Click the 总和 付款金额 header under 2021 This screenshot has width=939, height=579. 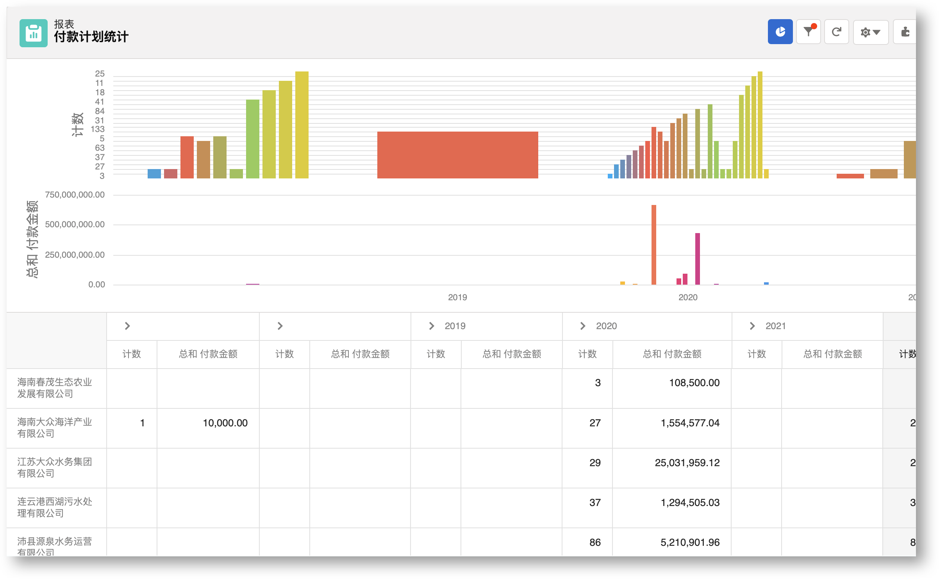(x=832, y=354)
